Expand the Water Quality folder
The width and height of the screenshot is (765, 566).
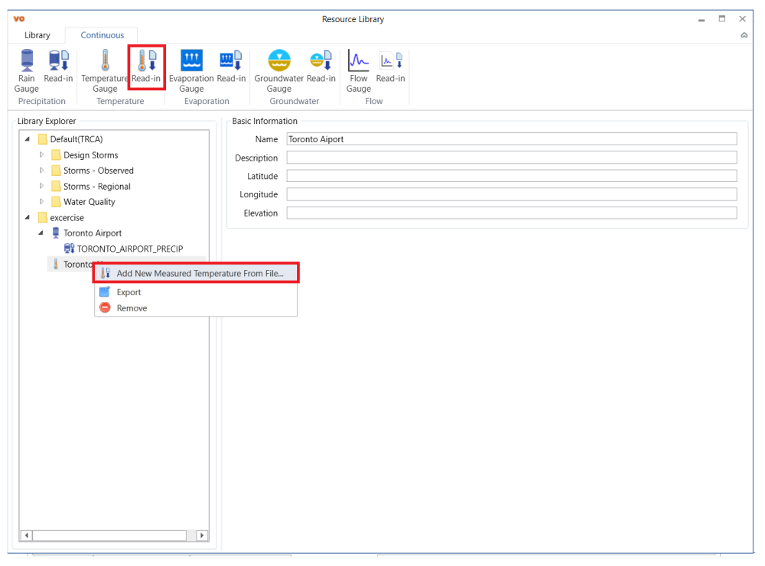tap(41, 201)
